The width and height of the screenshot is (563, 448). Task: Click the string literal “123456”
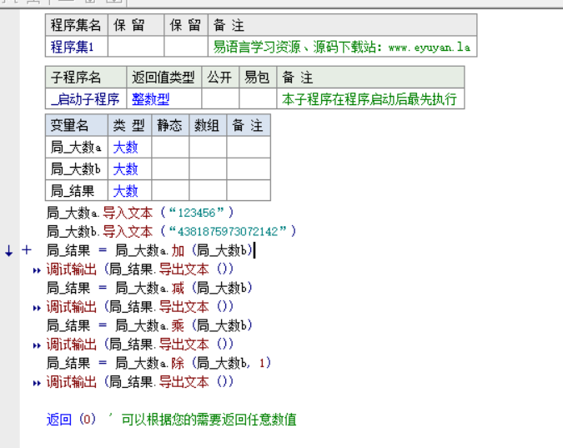[196, 213]
